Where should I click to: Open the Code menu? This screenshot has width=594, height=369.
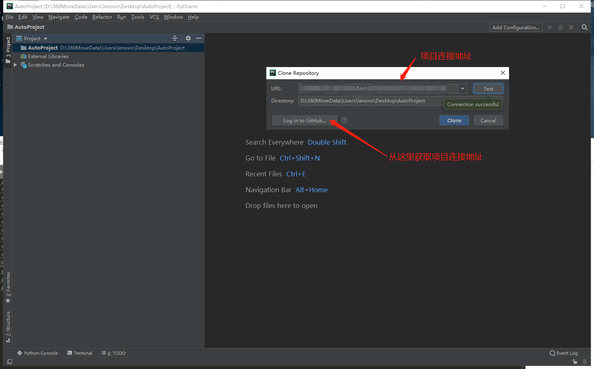(x=81, y=17)
